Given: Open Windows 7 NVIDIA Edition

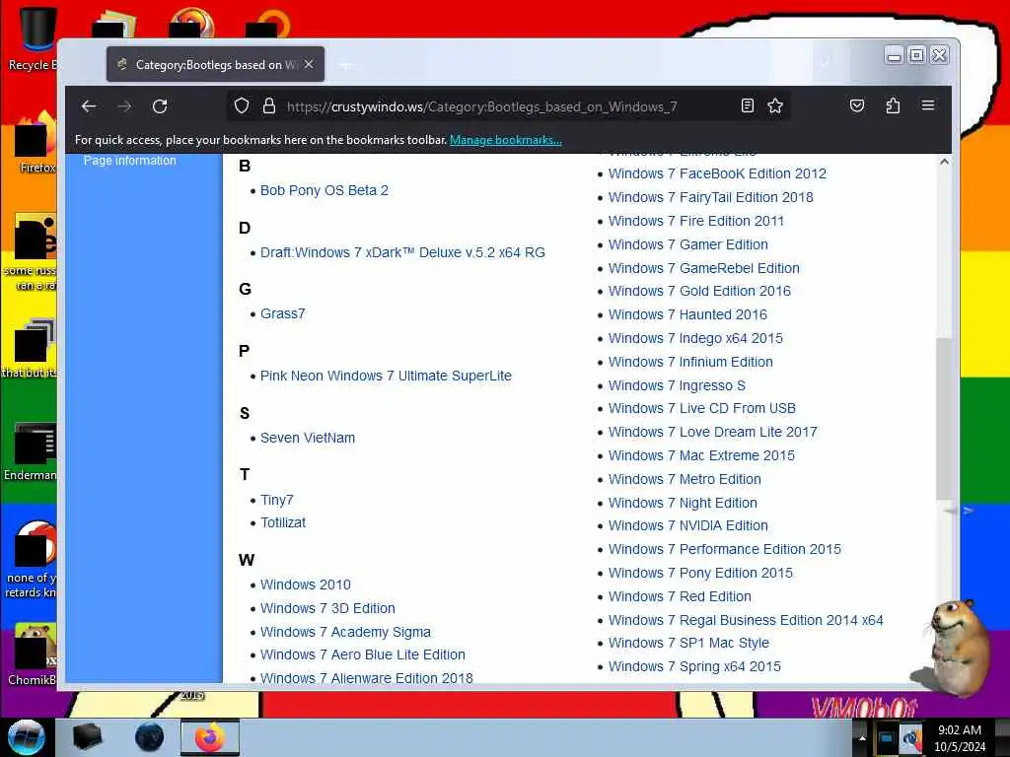Looking at the screenshot, I should pyautogui.click(x=687, y=526).
